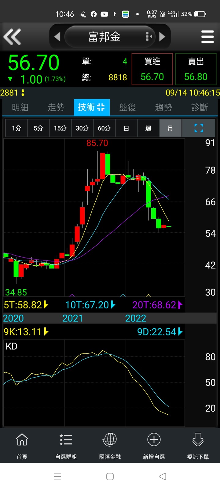Tap the total volume 8818 value

tap(118, 77)
